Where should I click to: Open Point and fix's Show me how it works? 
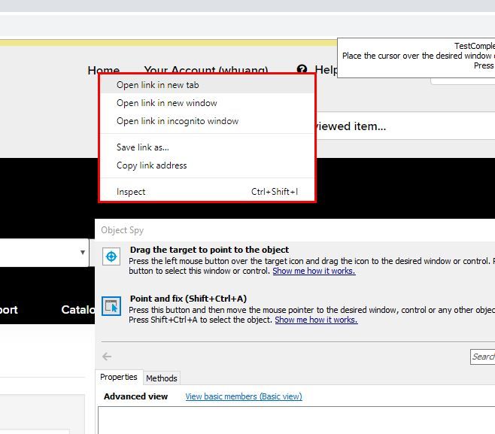click(x=316, y=320)
